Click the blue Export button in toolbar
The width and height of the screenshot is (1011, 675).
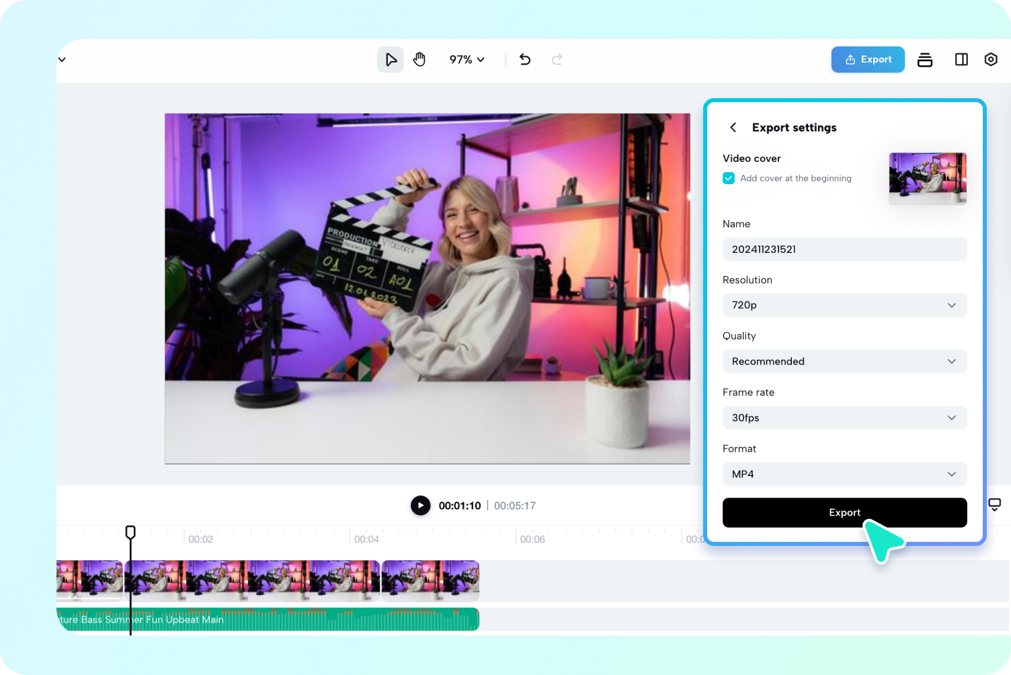[868, 59]
